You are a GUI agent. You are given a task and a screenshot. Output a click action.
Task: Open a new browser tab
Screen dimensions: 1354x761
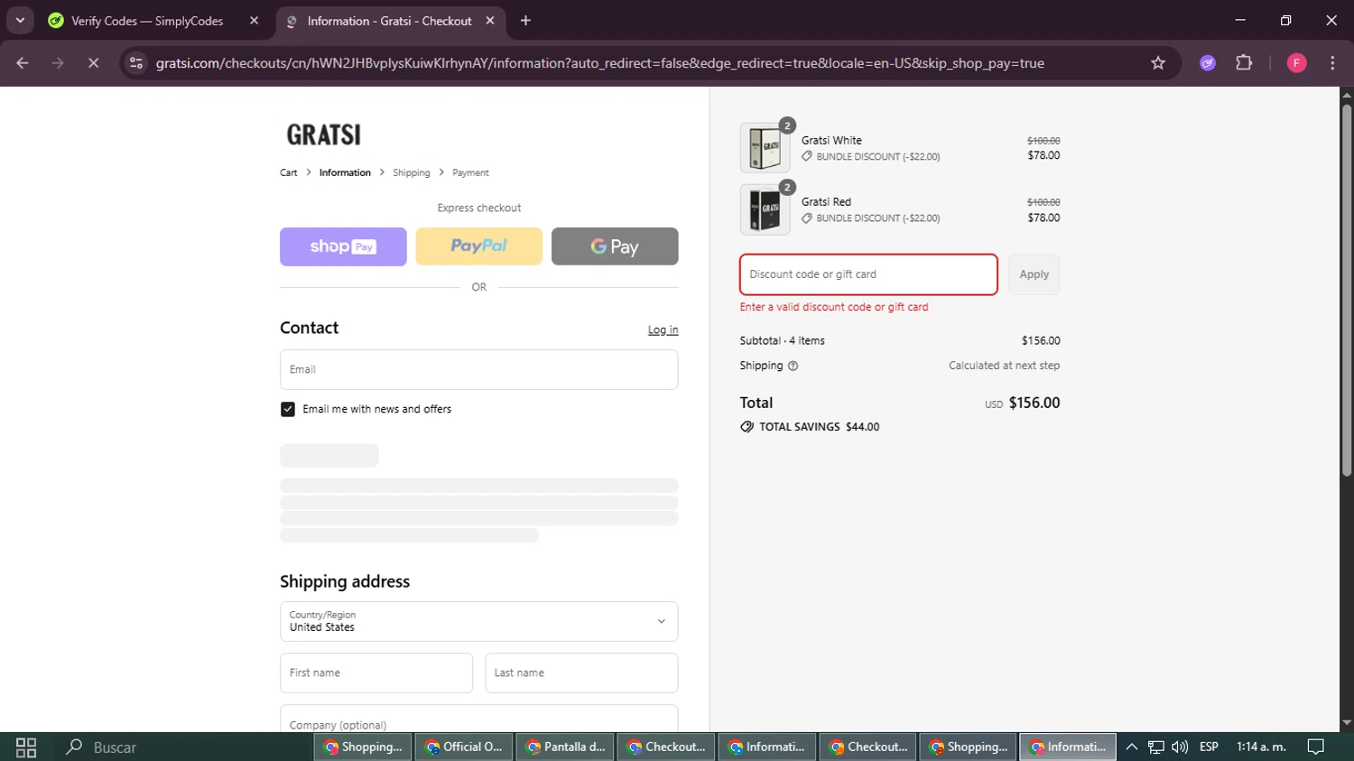(x=525, y=21)
